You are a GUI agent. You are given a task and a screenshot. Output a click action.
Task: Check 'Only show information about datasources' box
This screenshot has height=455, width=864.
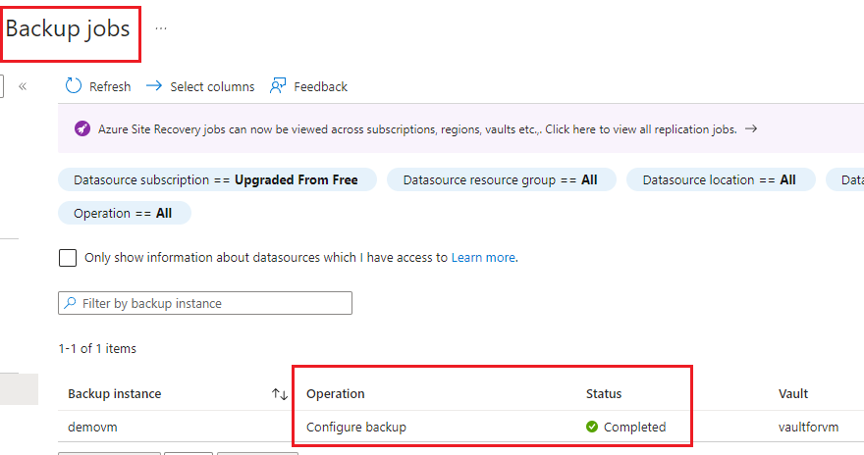click(x=68, y=258)
